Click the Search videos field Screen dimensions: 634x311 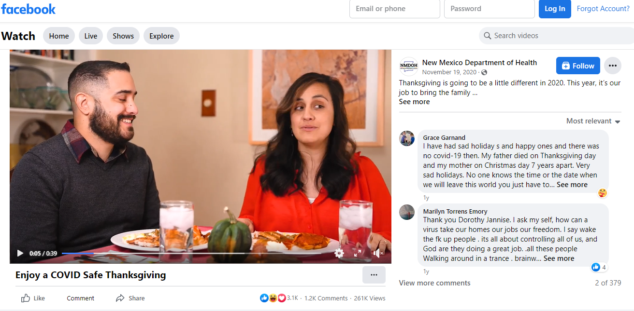coord(561,36)
